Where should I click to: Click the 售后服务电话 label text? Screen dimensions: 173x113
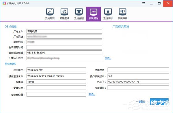17,53
